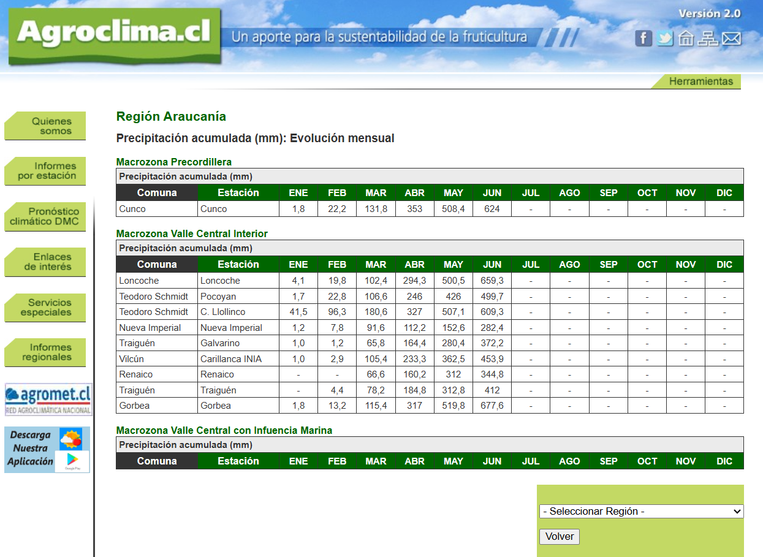This screenshot has height=557, width=763.
Task: Open the sitemap icon in header
Action: click(708, 39)
